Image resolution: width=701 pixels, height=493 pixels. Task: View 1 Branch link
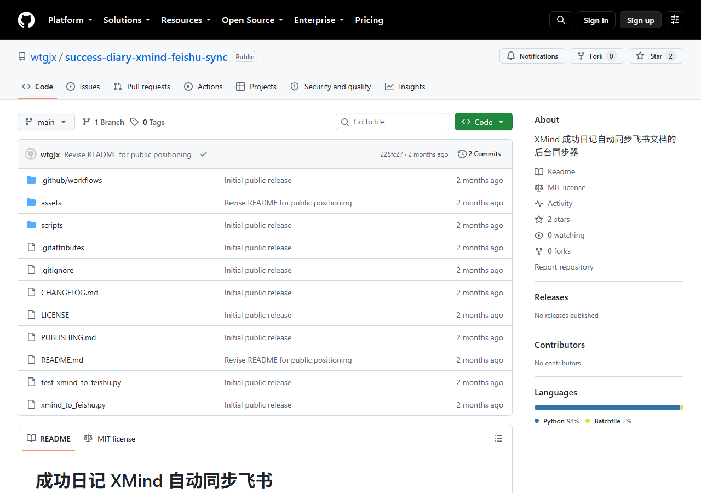coord(104,122)
